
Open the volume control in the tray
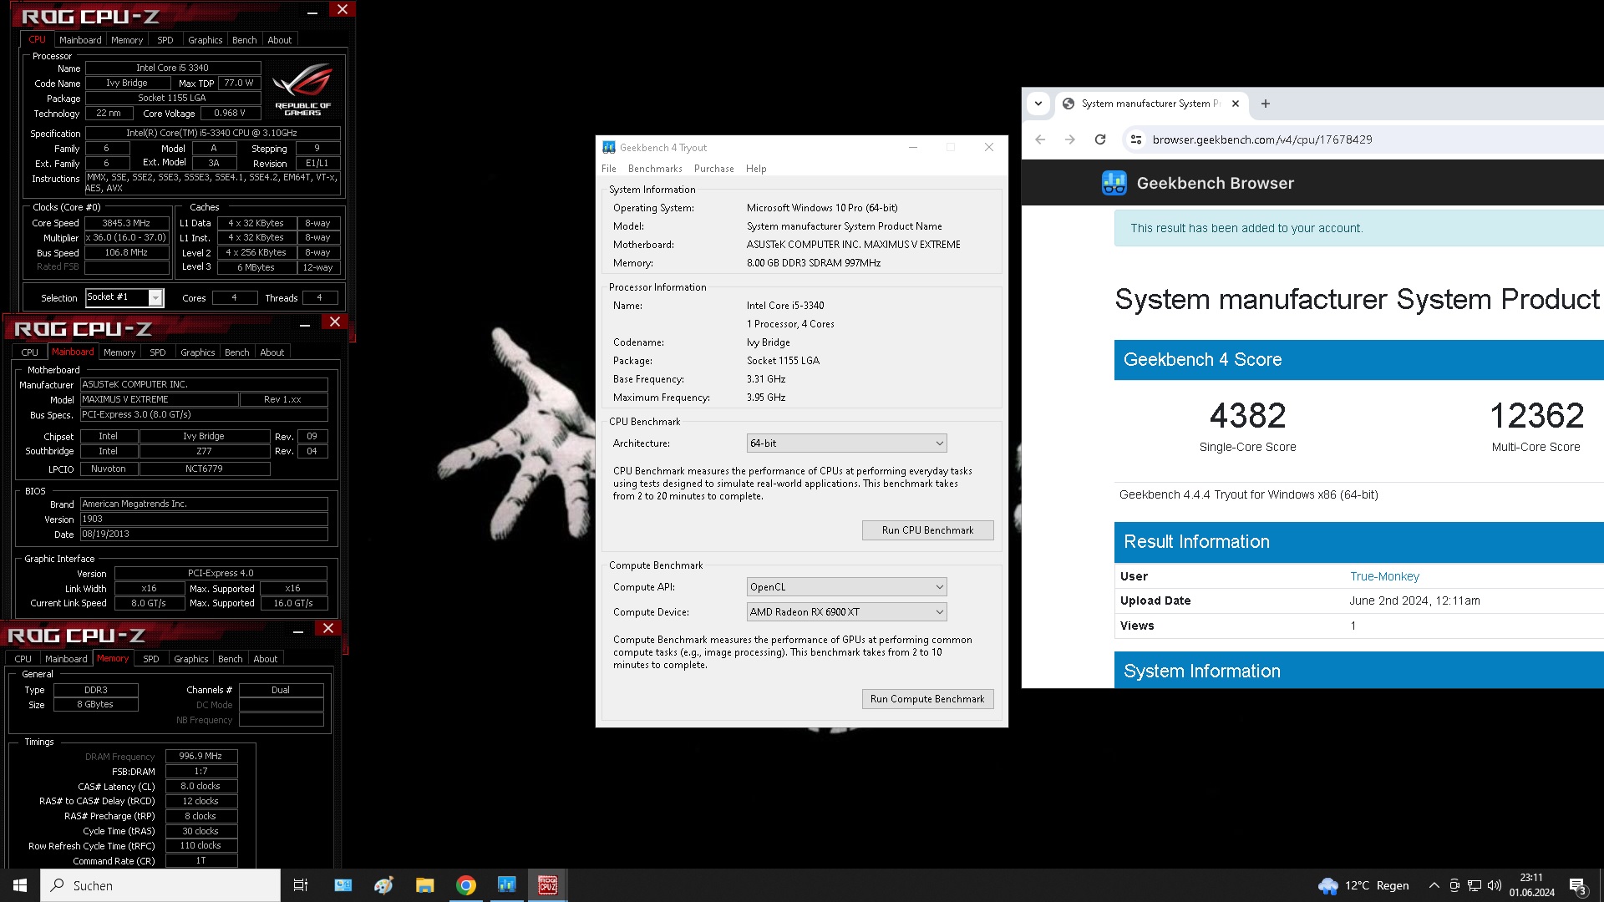pyautogui.click(x=1495, y=885)
